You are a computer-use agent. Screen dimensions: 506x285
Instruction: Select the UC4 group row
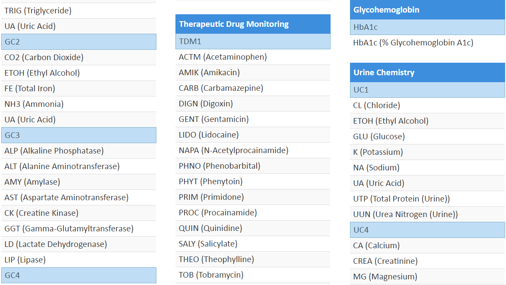427,230
